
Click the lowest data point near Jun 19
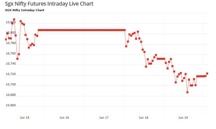coord(187,92)
